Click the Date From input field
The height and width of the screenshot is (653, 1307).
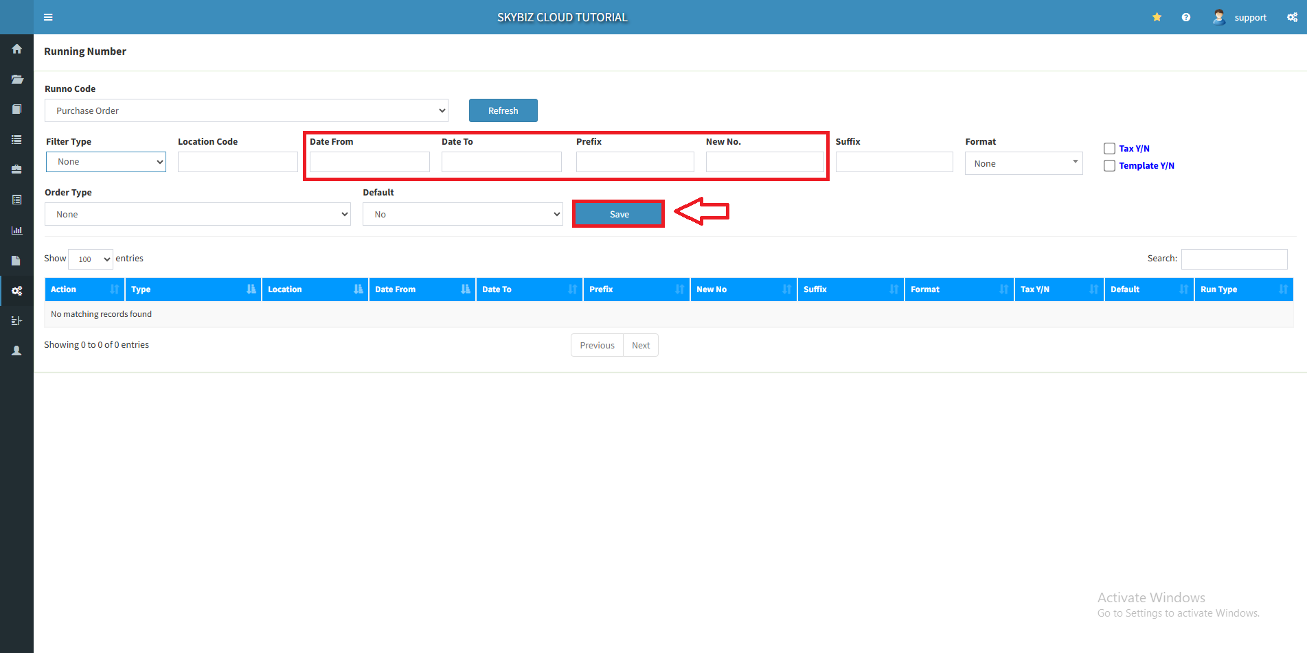click(x=370, y=162)
